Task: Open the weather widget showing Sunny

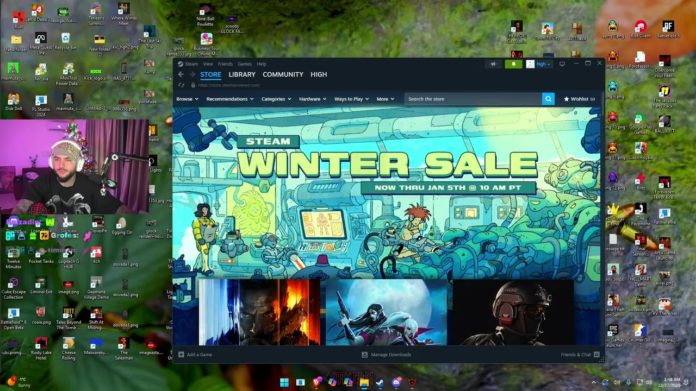Action: click(19, 382)
